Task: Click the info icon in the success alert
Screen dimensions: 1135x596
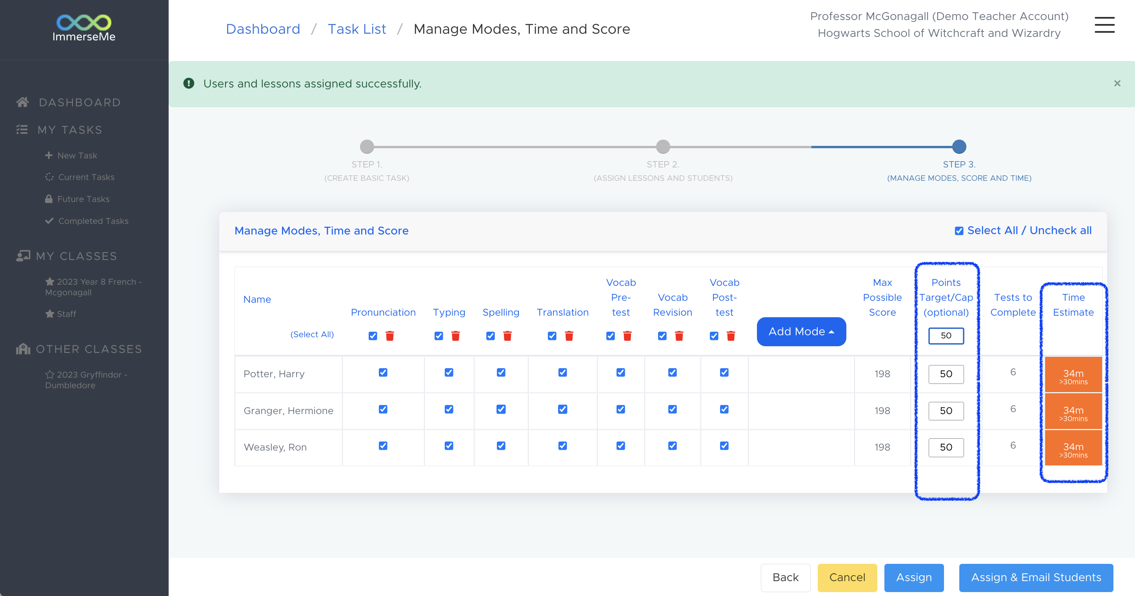Action: coord(189,83)
